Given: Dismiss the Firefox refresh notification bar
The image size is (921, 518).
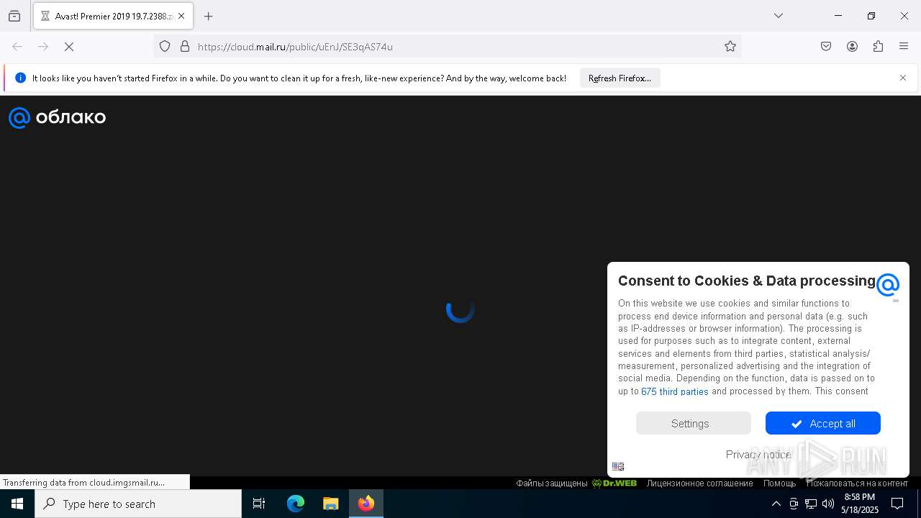Looking at the screenshot, I should point(903,78).
